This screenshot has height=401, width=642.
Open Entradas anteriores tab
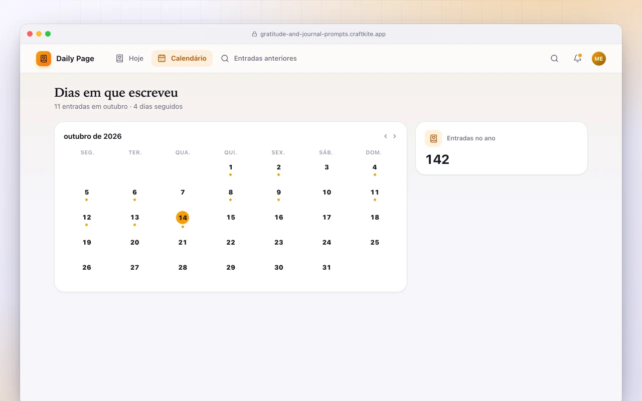(259, 59)
